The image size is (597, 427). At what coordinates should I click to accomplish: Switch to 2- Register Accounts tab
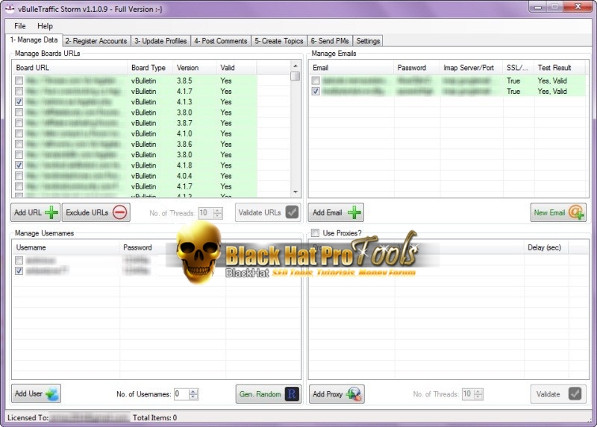point(96,41)
